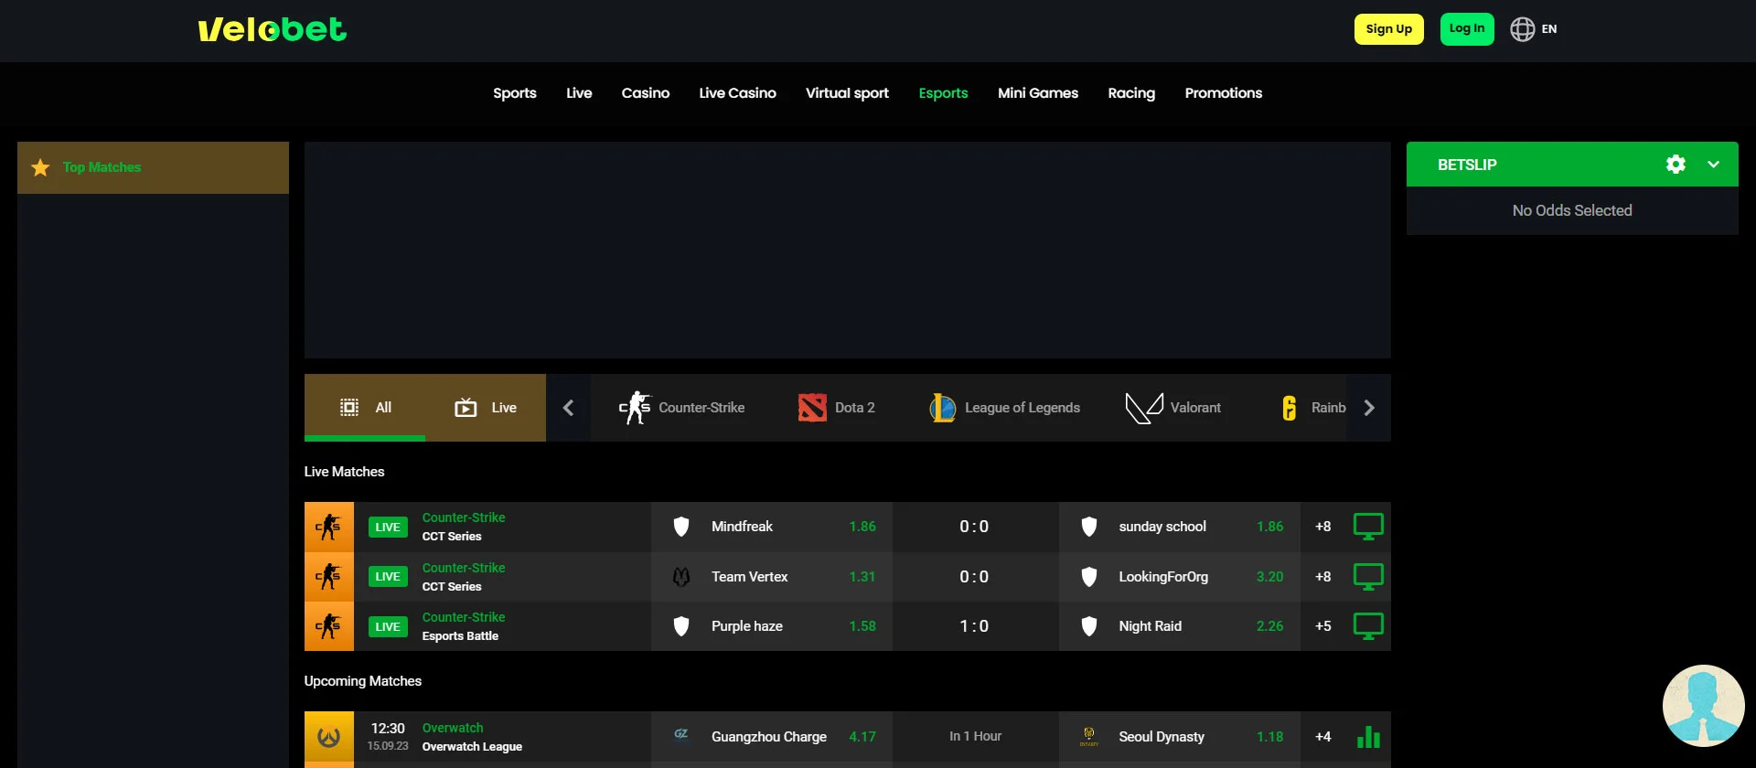Click the LIVE badge on Team Vertex match
The height and width of the screenshot is (768, 1756).
388,577
